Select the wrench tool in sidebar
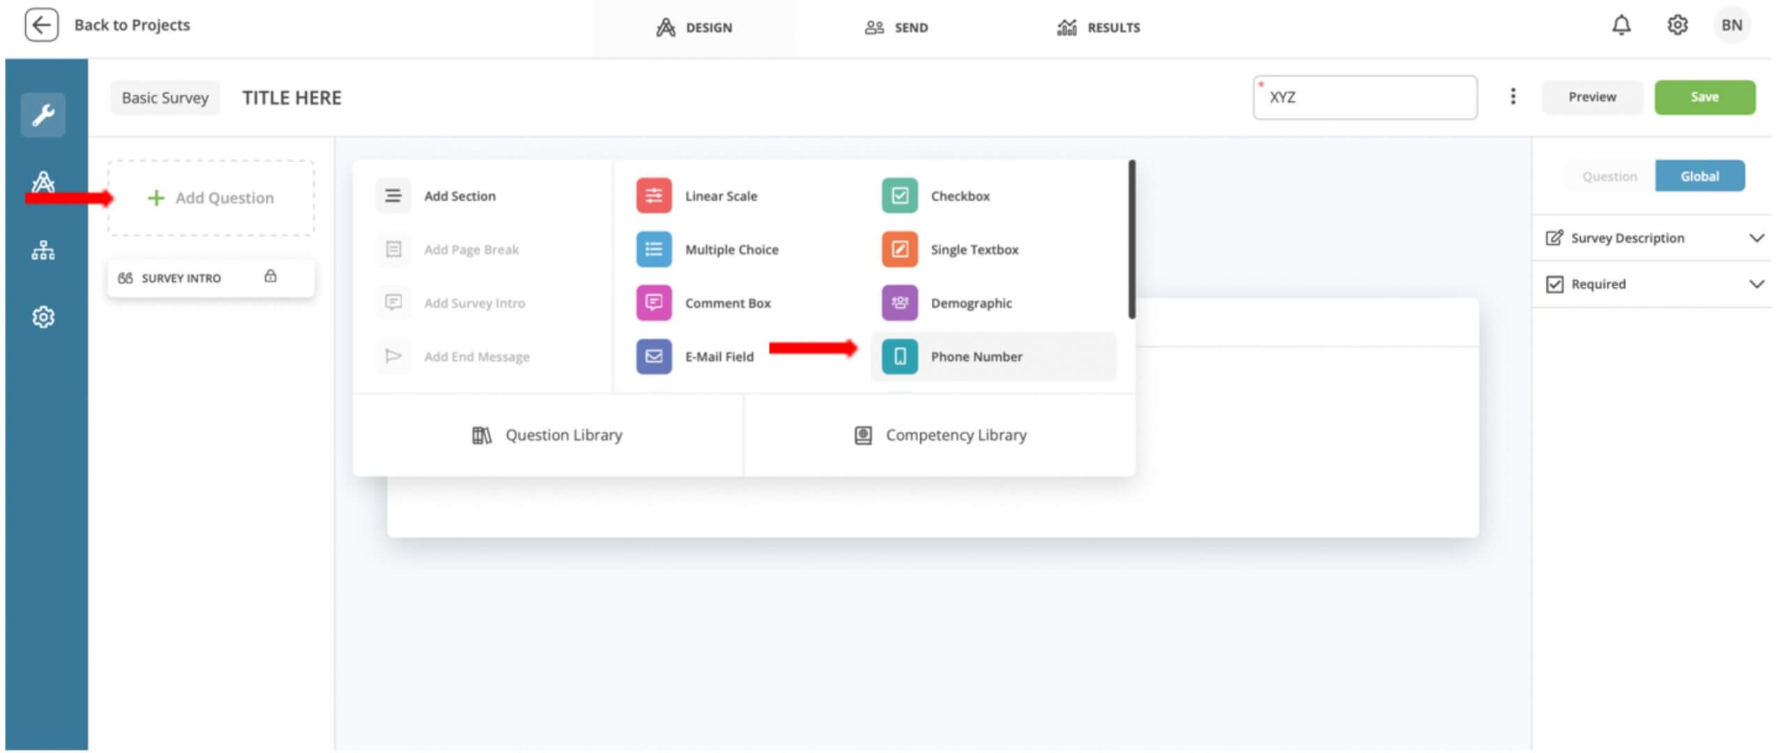The width and height of the screenshot is (1786, 753). click(x=43, y=114)
